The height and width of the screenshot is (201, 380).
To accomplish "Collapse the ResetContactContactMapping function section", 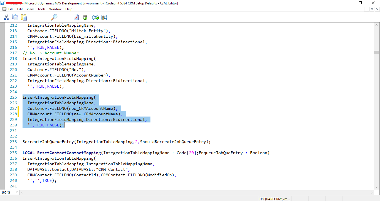I will click(21, 152).
